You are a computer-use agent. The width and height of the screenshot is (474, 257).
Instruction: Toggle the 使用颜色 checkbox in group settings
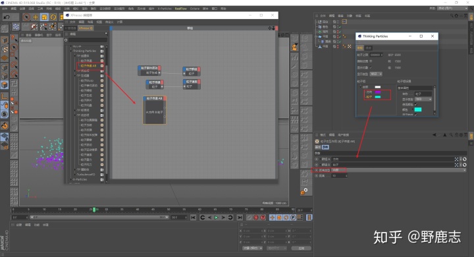tap(416, 104)
